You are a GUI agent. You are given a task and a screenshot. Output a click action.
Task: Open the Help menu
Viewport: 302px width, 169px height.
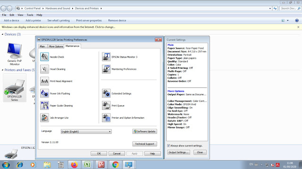coord(39,15)
